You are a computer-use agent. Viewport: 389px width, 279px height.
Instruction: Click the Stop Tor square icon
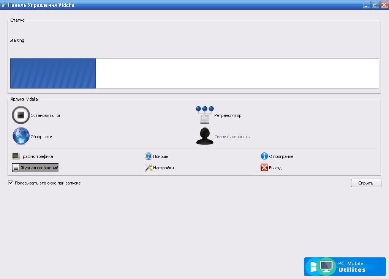click(21, 115)
